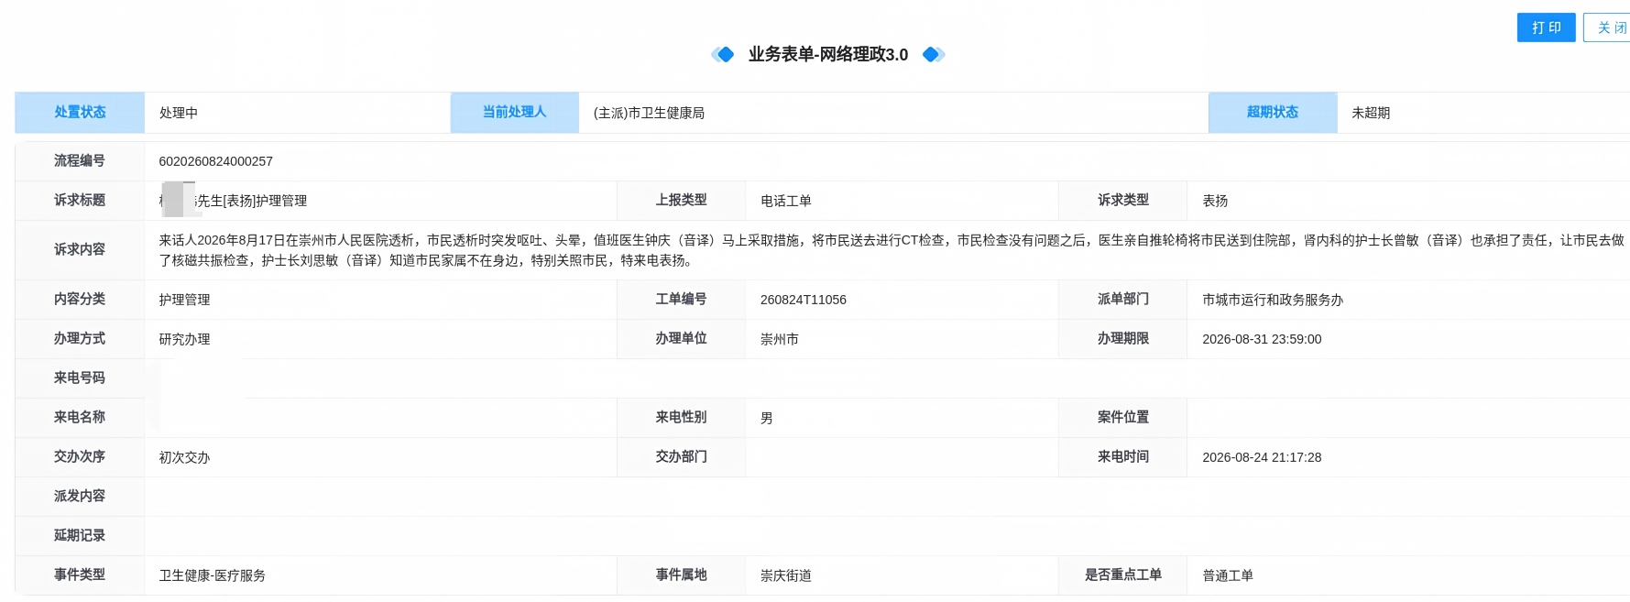Click the 超期状态 header cell
This screenshot has width=1630, height=602.
click(x=1273, y=113)
